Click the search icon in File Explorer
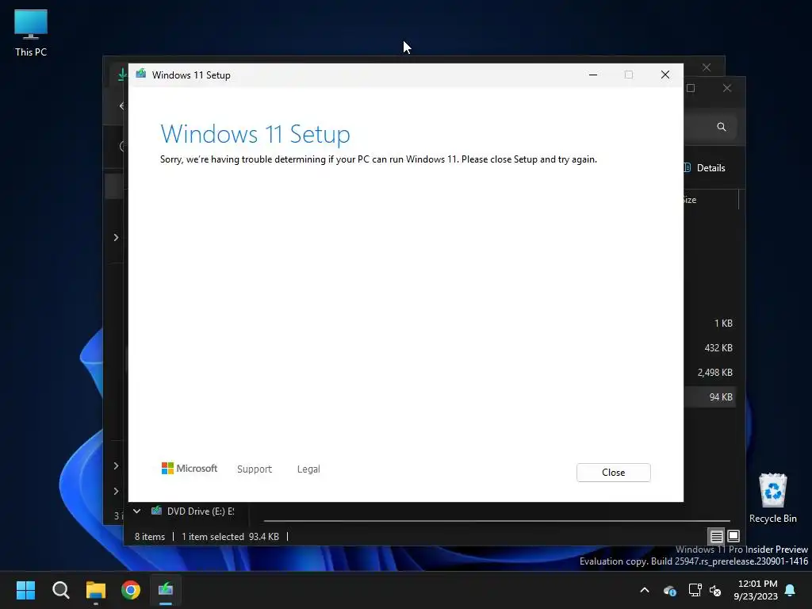The image size is (812, 609). click(722, 127)
